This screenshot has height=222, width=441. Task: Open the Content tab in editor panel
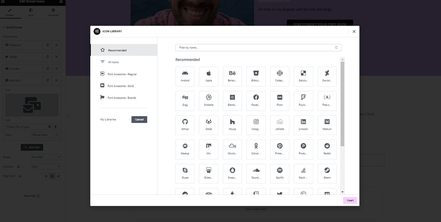[x=10, y=12]
